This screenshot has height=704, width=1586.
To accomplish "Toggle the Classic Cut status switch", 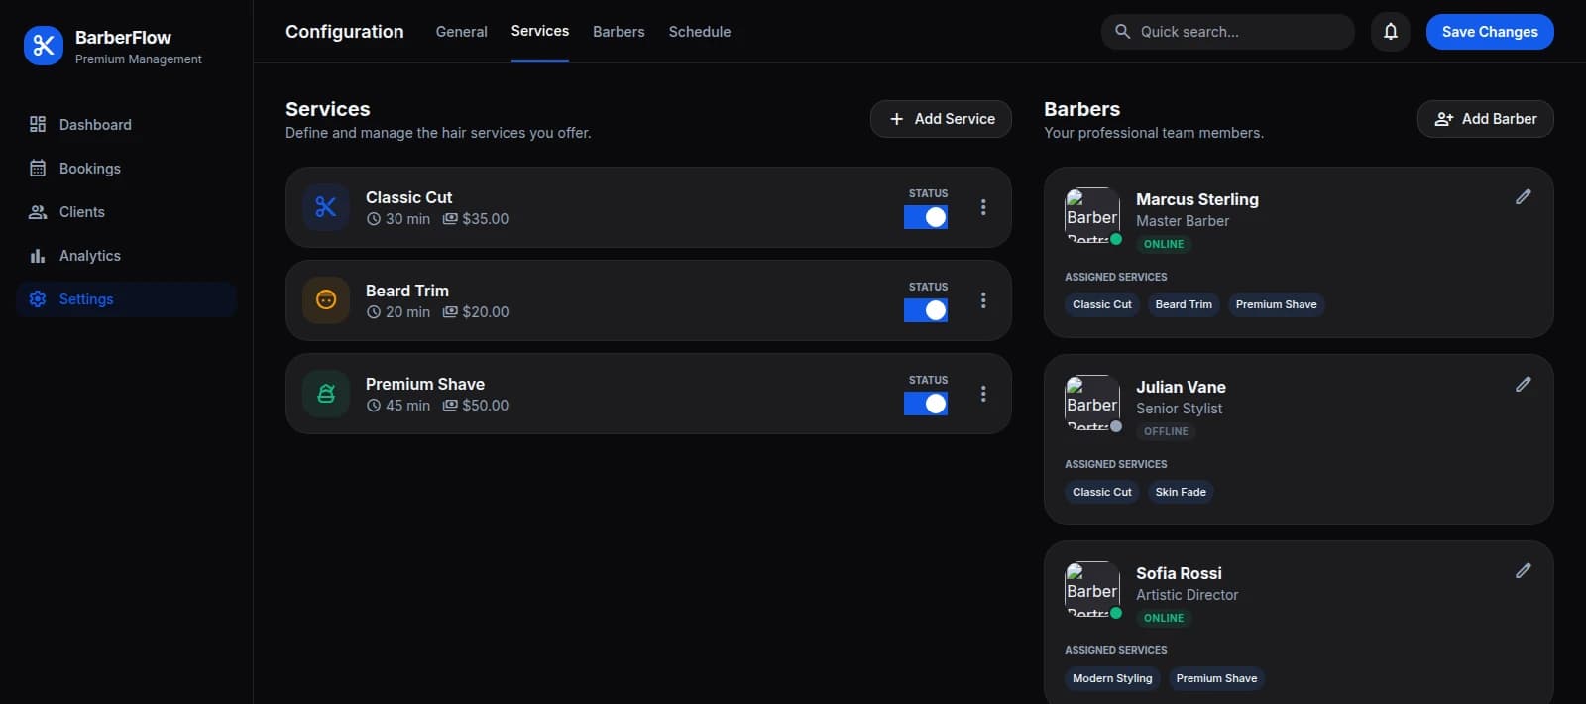I will point(926,217).
